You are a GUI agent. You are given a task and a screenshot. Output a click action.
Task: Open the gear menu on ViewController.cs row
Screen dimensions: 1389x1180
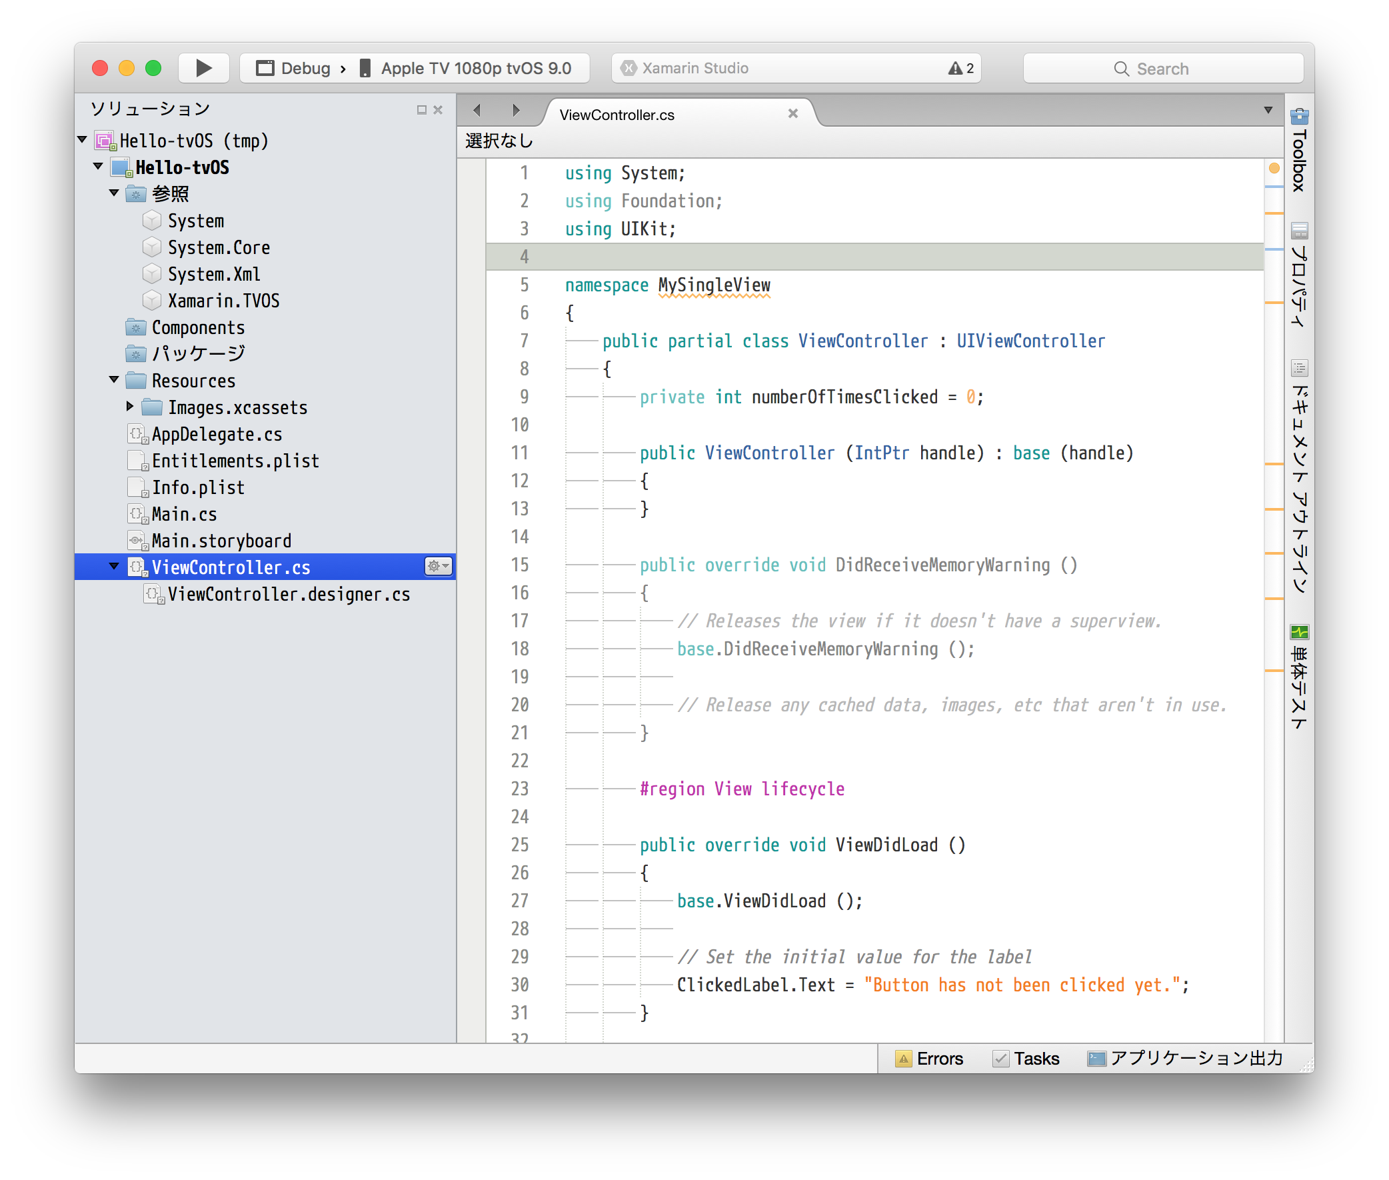(439, 567)
